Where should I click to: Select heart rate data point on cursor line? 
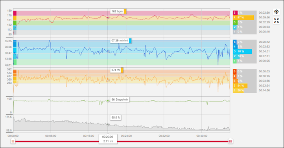tap(108, 18)
